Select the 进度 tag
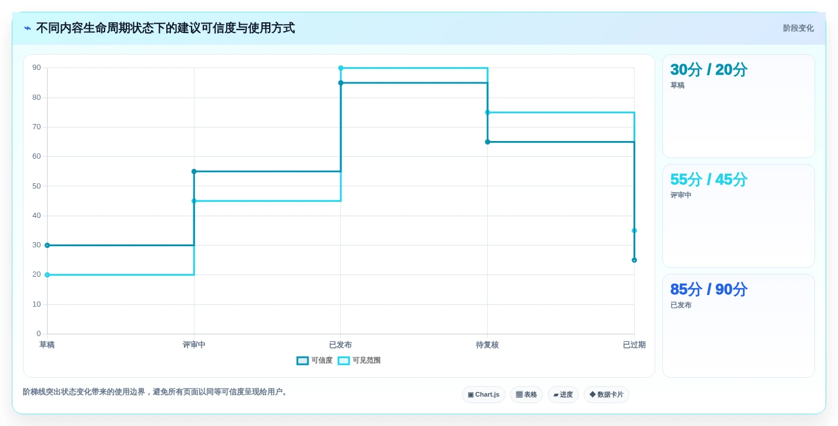The width and height of the screenshot is (838, 426). tap(563, 395)
